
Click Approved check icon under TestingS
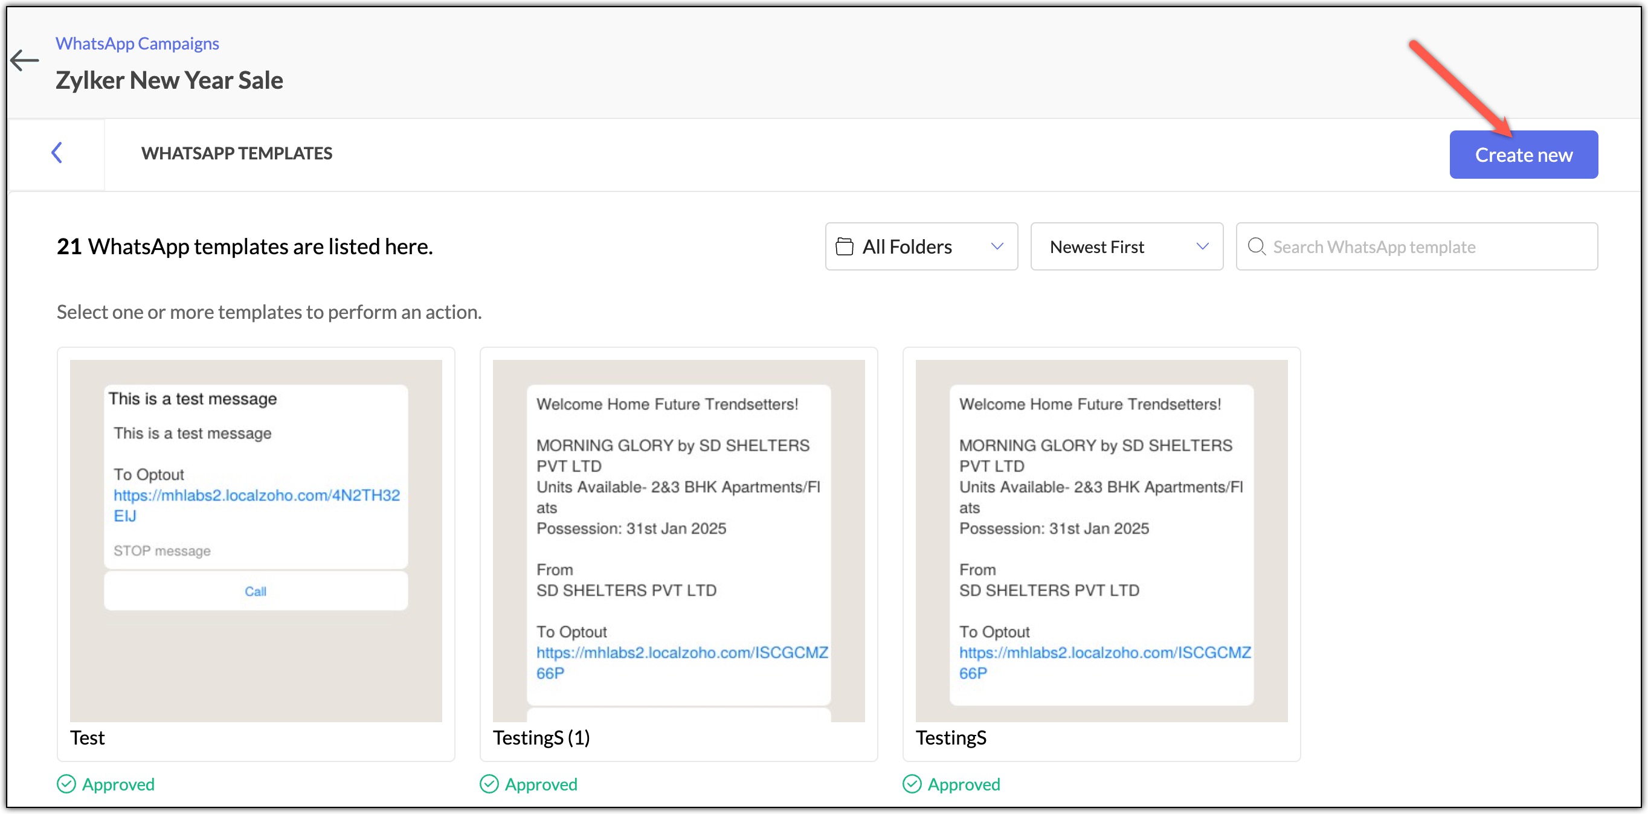tap(912, 784)
